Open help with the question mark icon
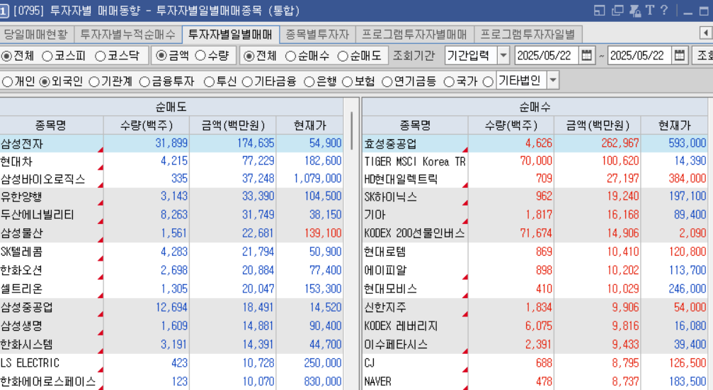This screenshot has width=713, height=390. [x=664, y=10]
